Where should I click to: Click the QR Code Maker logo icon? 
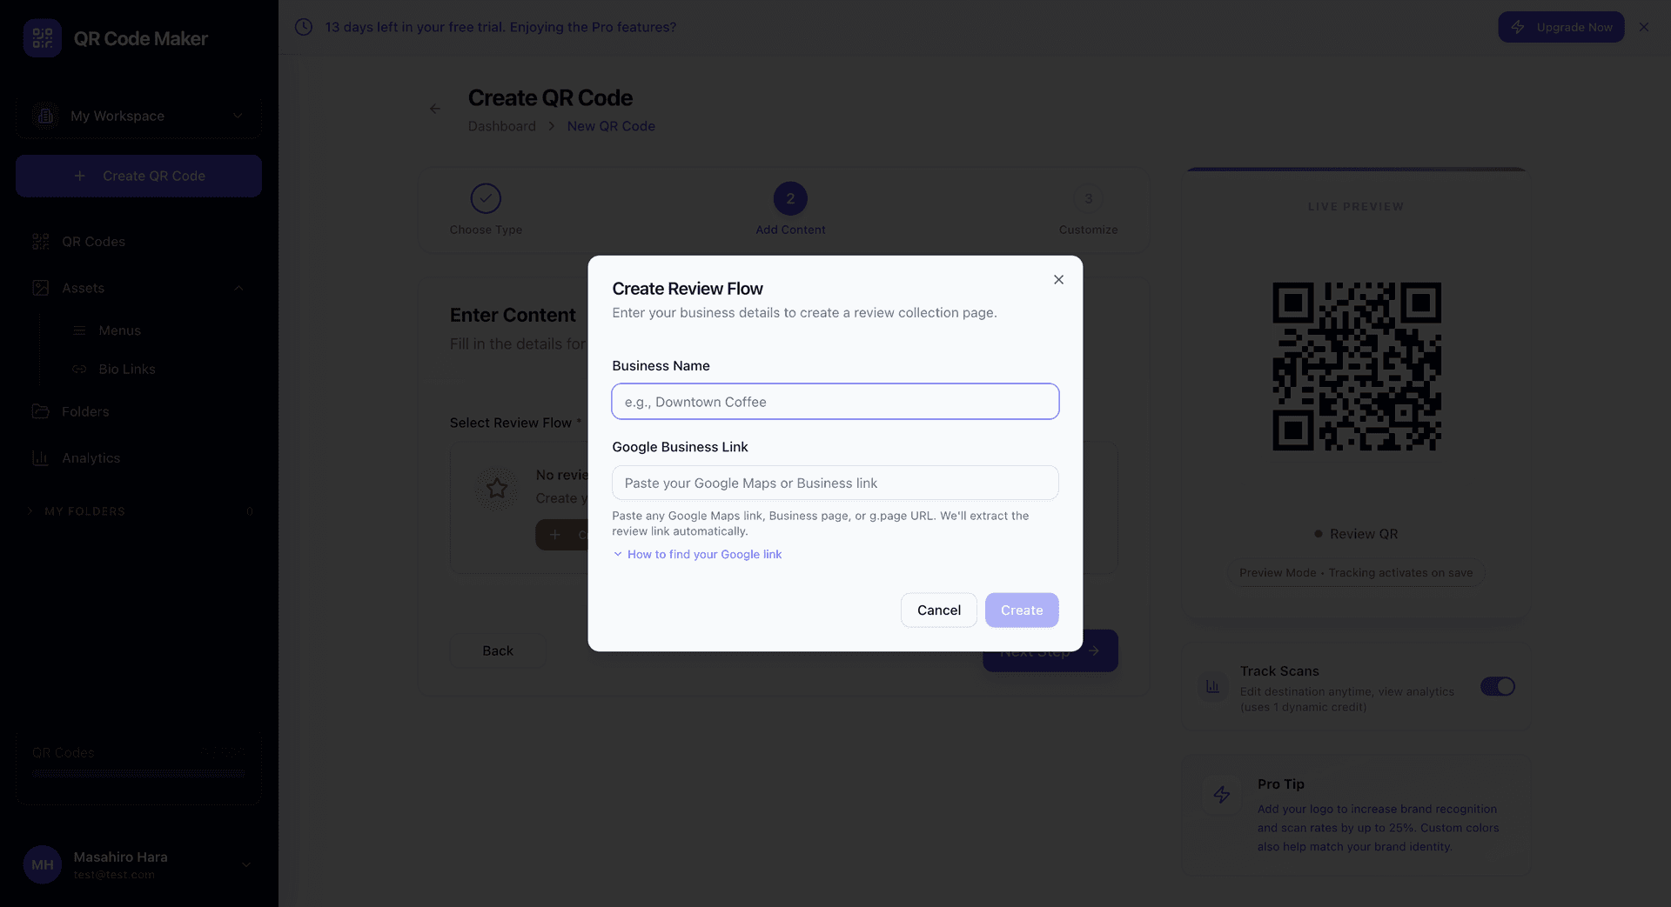pyautogui.click(x=42, y=37)
